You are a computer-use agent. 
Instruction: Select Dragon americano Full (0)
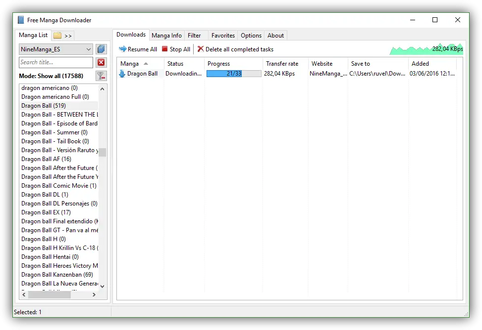tap(55, 97)
